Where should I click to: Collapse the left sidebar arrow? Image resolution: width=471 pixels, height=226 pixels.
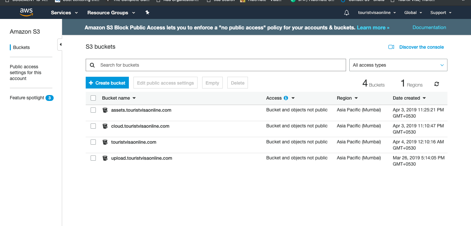click(x=60, y=44)
